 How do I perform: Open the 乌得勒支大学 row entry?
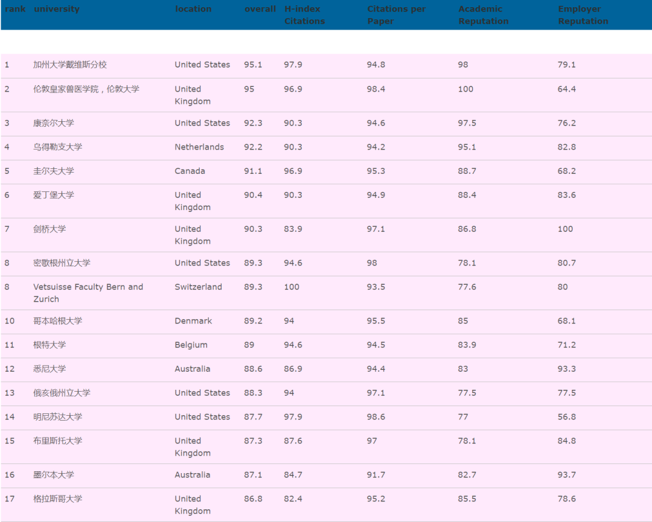58,147
